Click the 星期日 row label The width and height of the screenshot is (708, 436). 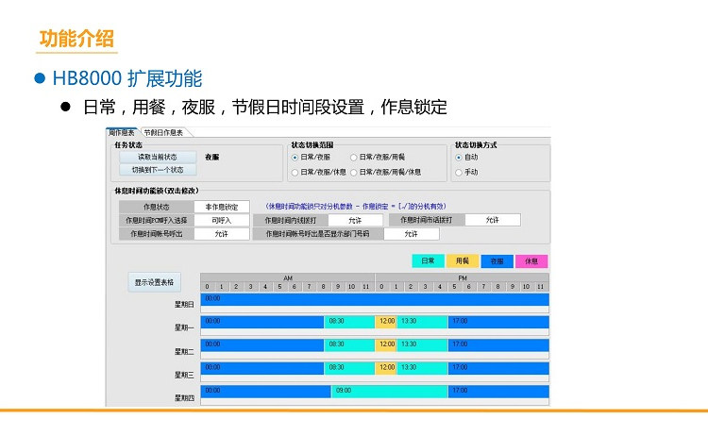coord(184,305)
